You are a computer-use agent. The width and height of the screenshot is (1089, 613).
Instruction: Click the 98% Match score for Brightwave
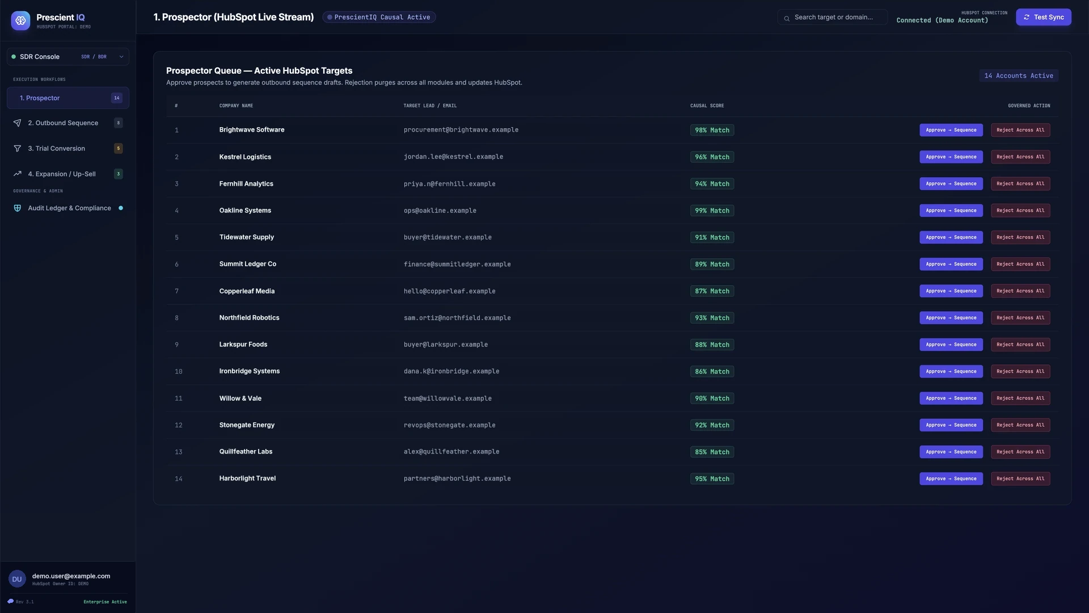(712, 130)
